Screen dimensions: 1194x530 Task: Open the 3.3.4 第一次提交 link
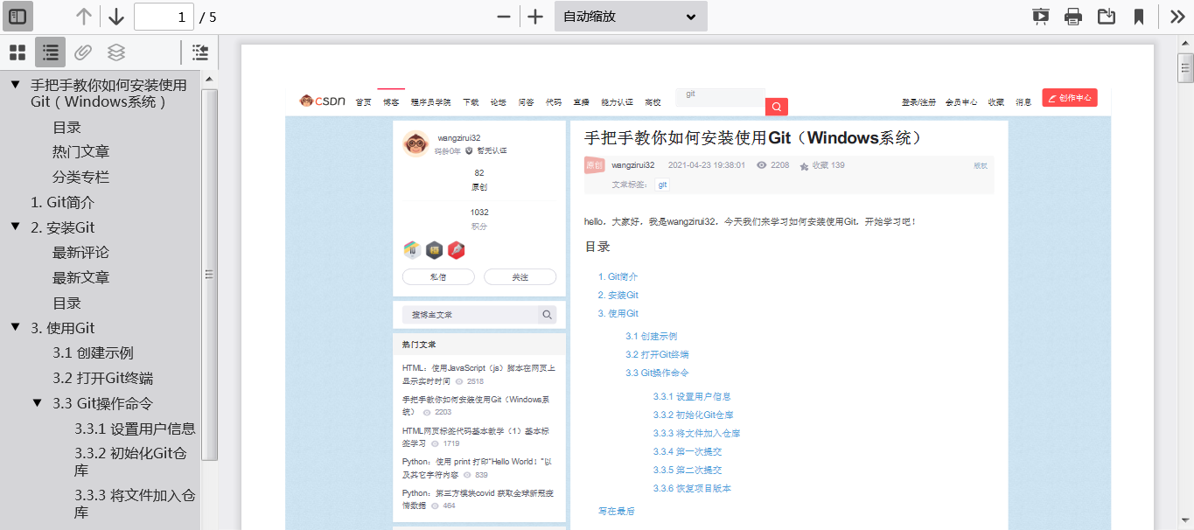(688, 451)
